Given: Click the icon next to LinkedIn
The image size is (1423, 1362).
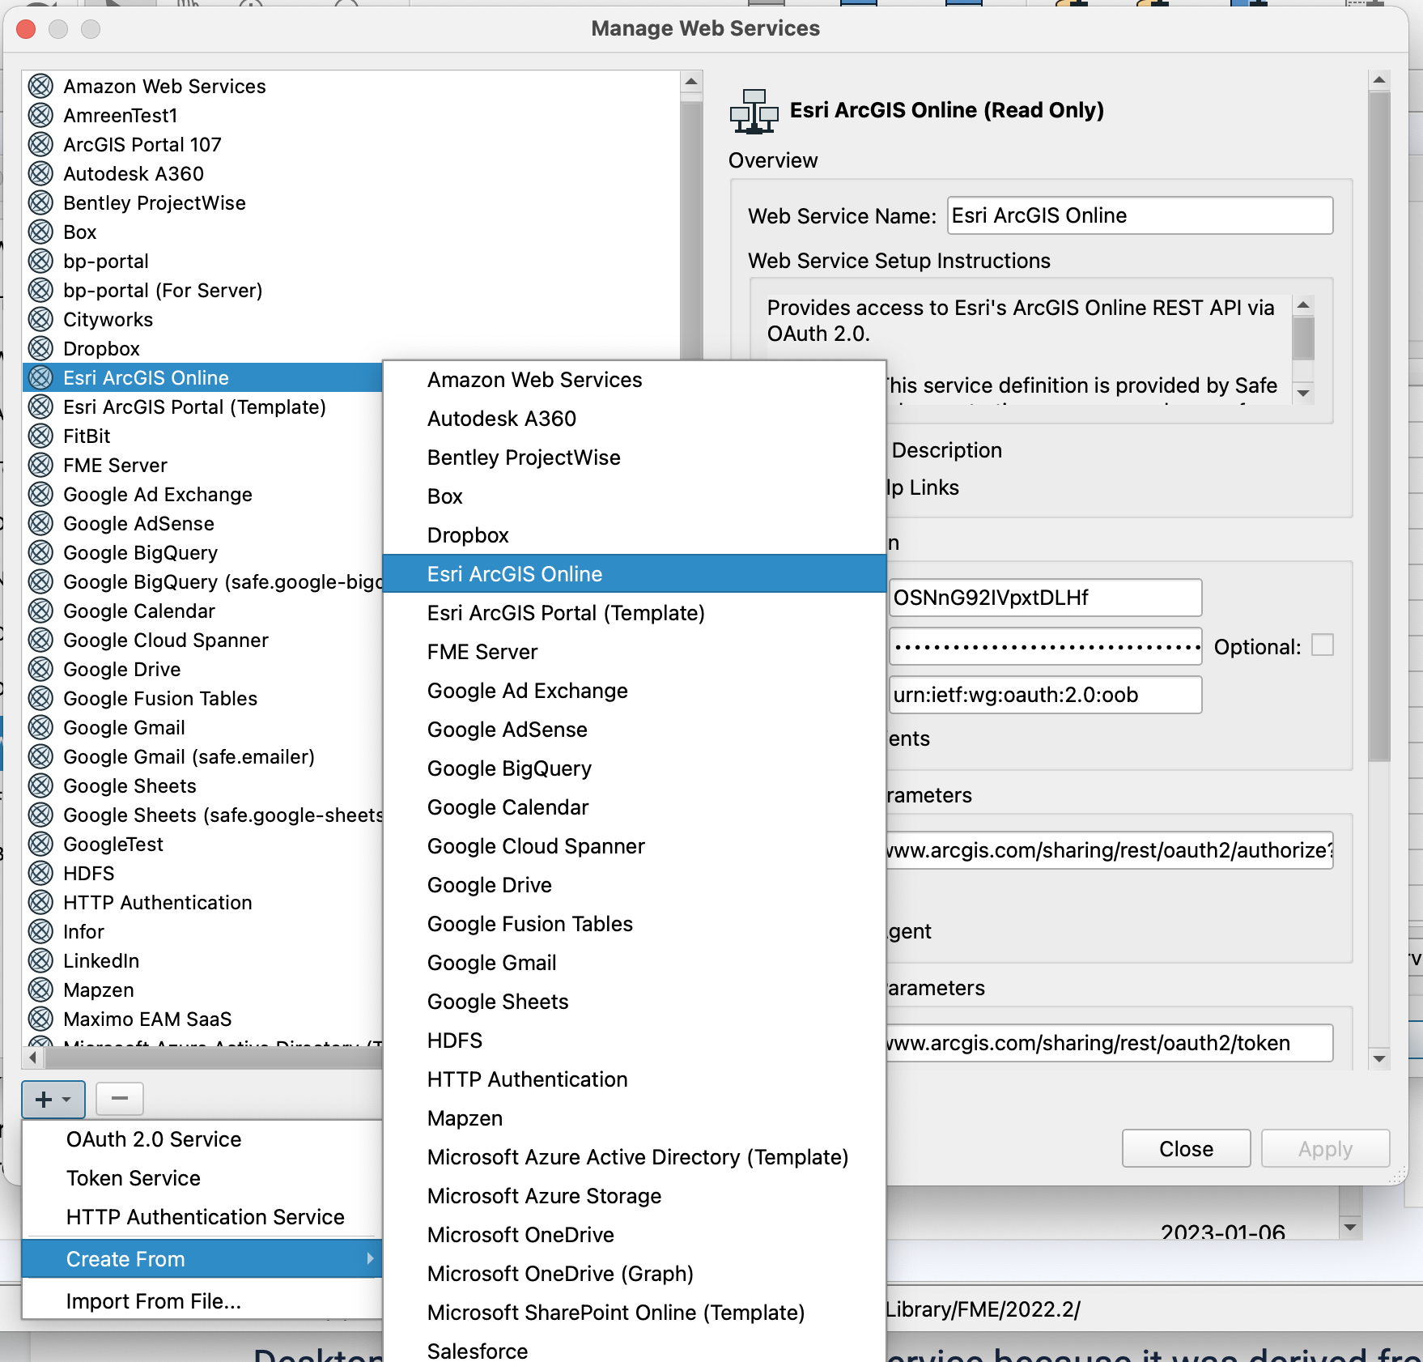Looking at the screenshot, I should click(40, 960).
